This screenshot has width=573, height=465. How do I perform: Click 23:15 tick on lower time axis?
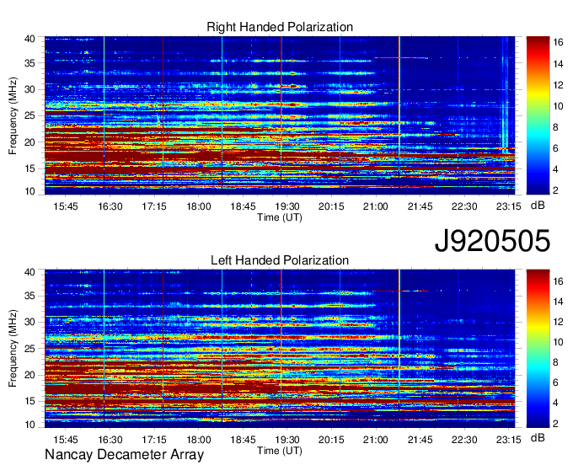(509, 440)
